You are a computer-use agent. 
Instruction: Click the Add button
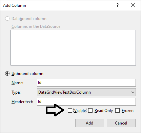coord(89,123)
